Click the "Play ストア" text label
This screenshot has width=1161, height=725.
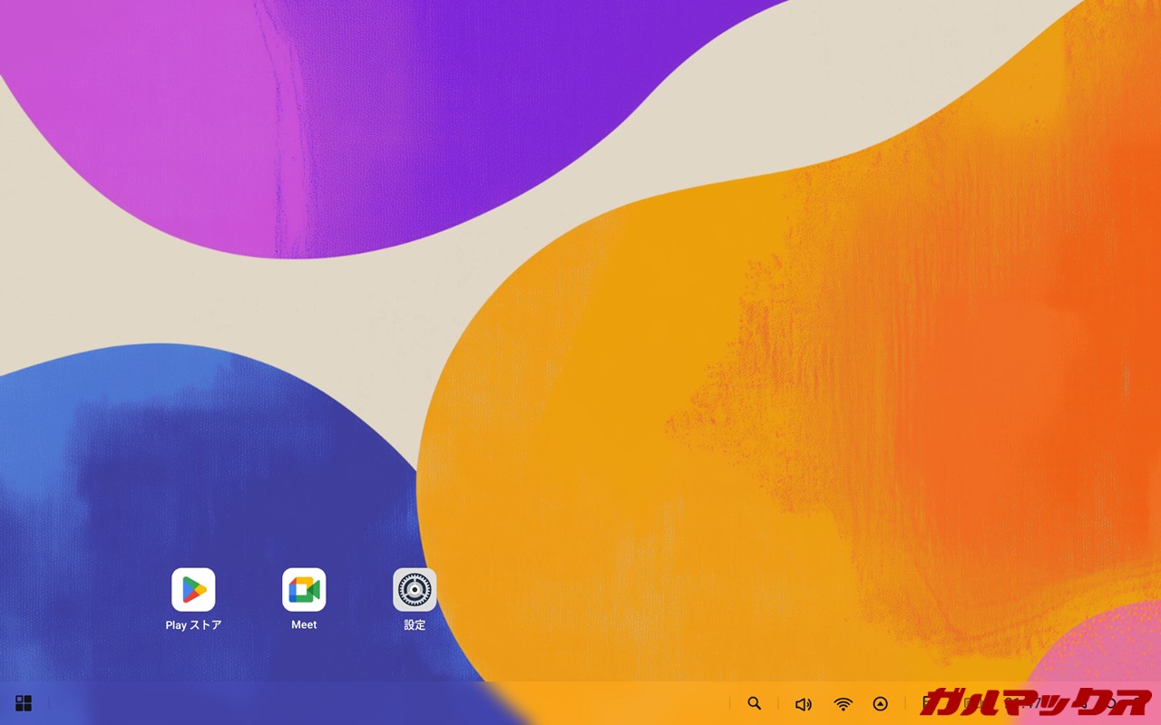193,625
